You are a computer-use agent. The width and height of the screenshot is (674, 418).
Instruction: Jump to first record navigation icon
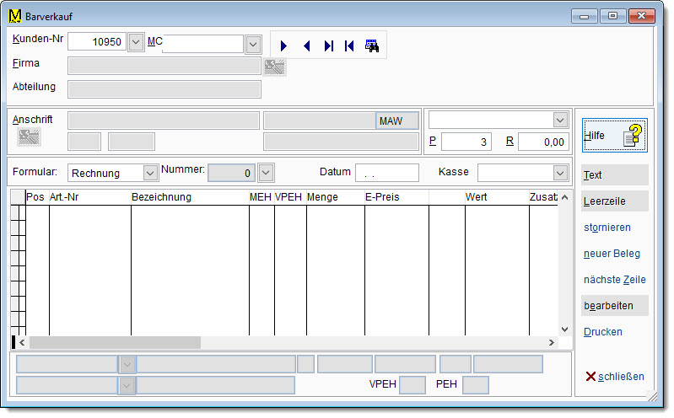(x=349, y=46)
